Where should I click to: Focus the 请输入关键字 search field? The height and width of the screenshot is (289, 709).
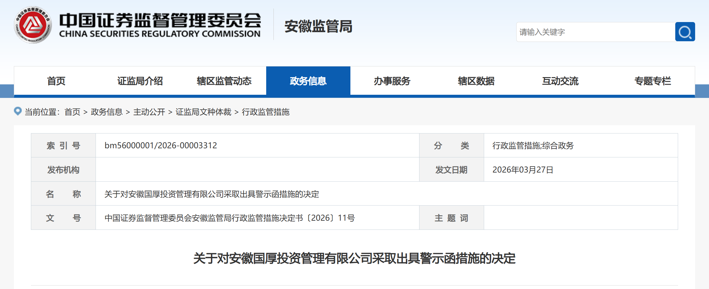click(596, 32)
